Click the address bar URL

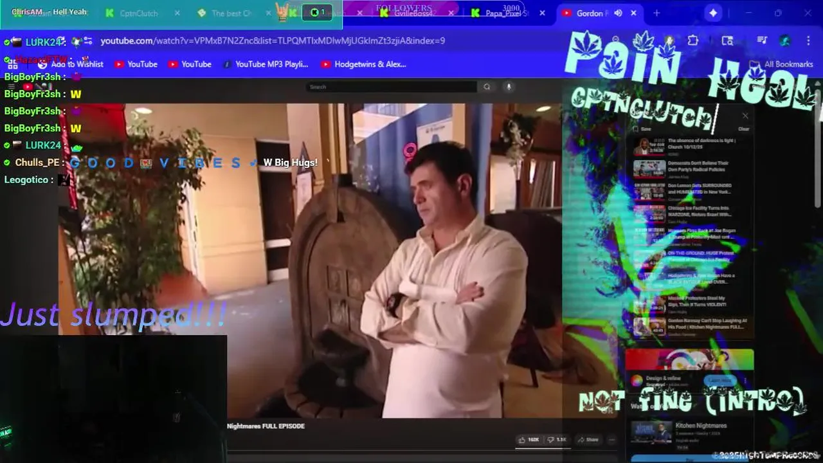point(273,41)
